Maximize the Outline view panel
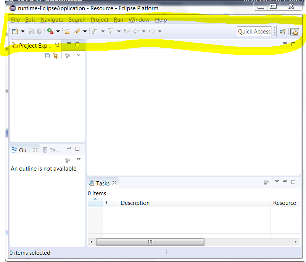 point(77,149)
